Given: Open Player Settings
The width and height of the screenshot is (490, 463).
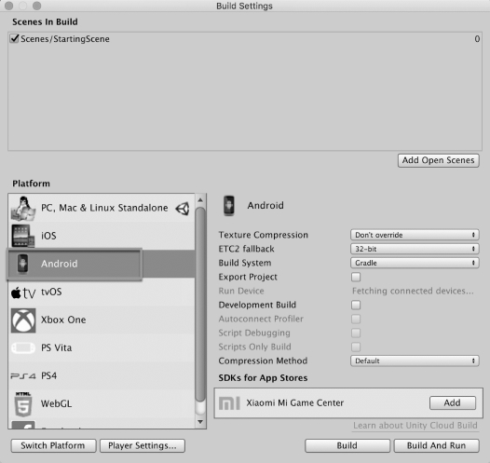Looking at the screenshot, I should pos(143,445).
